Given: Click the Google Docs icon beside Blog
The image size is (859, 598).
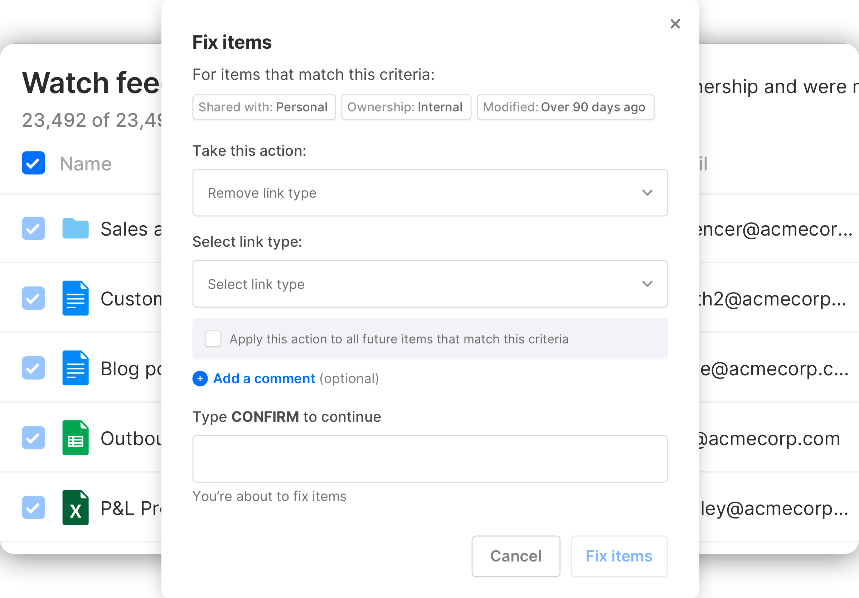Looking at the screenshot, I should click(75, 368).
